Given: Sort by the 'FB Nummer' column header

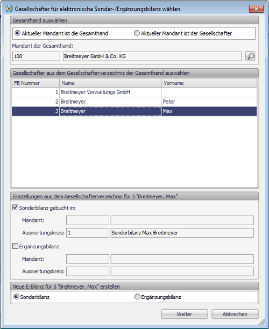Looking at the screenshot, I should click(x=36, y=83).
